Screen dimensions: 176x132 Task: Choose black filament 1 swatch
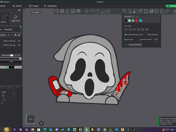coord(126,21)
